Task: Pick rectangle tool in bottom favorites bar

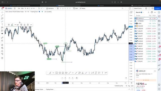Action: tap(57, 73)
